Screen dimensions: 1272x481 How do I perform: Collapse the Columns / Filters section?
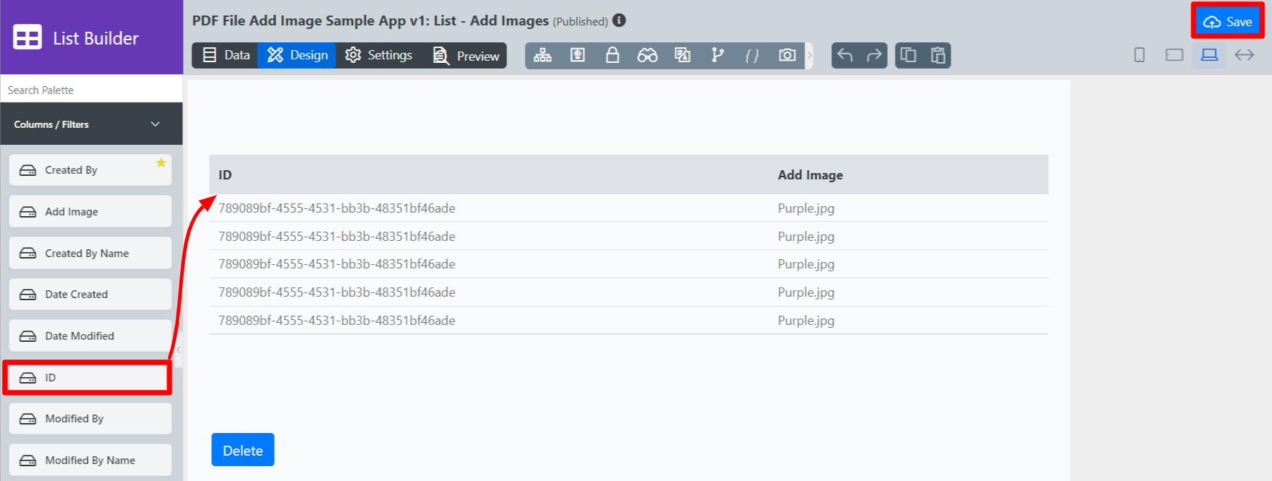click(x=155, y=124)
